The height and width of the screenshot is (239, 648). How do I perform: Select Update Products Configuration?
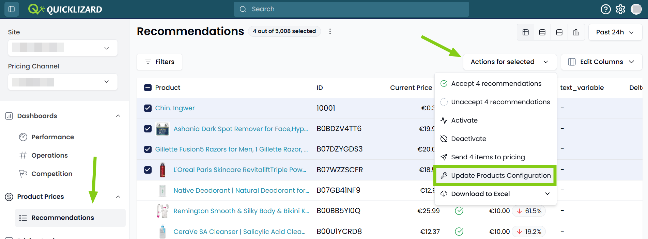point(496,176)
